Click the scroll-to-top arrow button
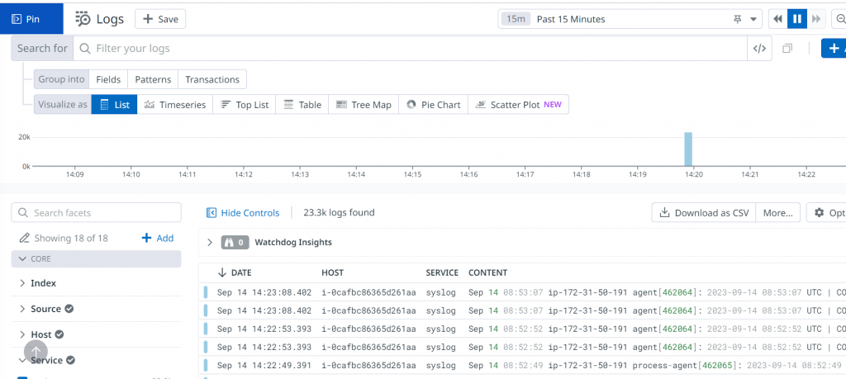The width and height of the screenshot is (846, 379). coord(36,351)
